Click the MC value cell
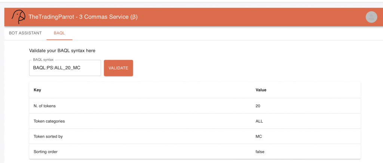This screenshot has width=383, height=163. tap(258, 136)
